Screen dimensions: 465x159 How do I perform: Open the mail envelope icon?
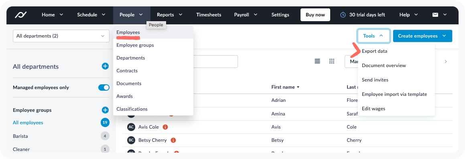435,15
